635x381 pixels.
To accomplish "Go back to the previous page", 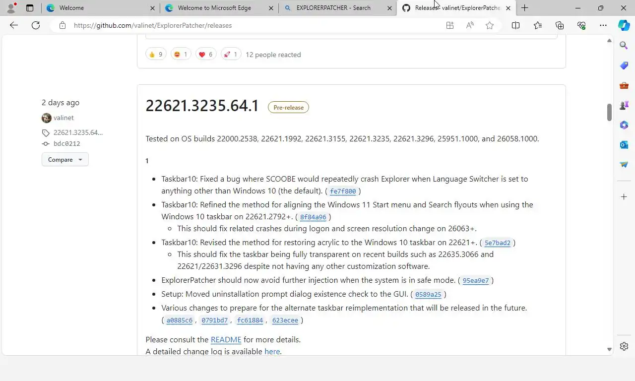I will 14,25.
